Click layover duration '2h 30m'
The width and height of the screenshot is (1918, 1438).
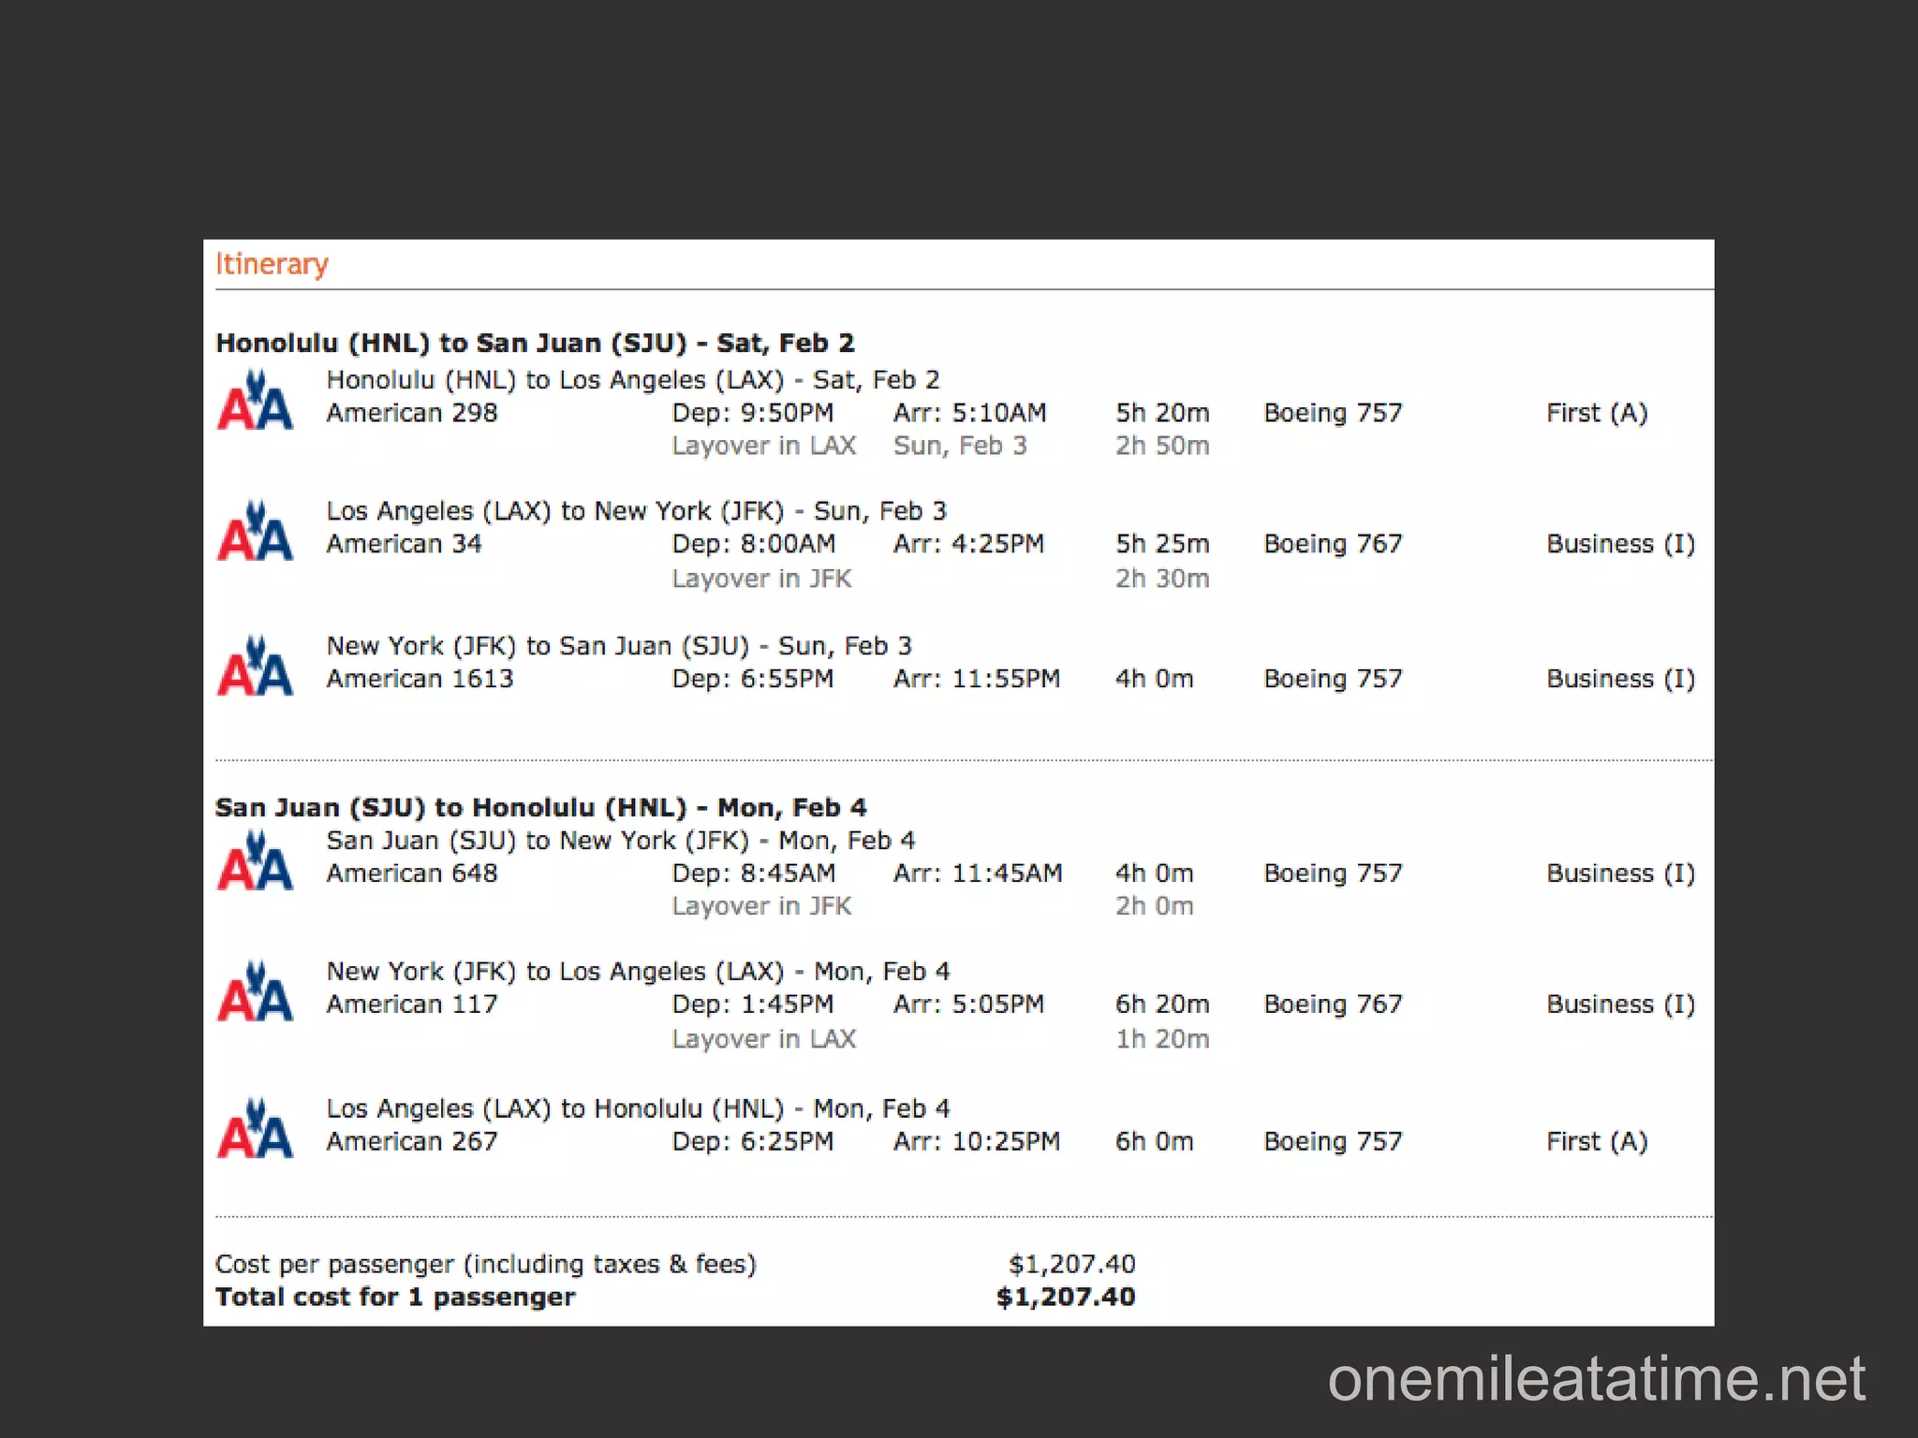[1162, 579]
